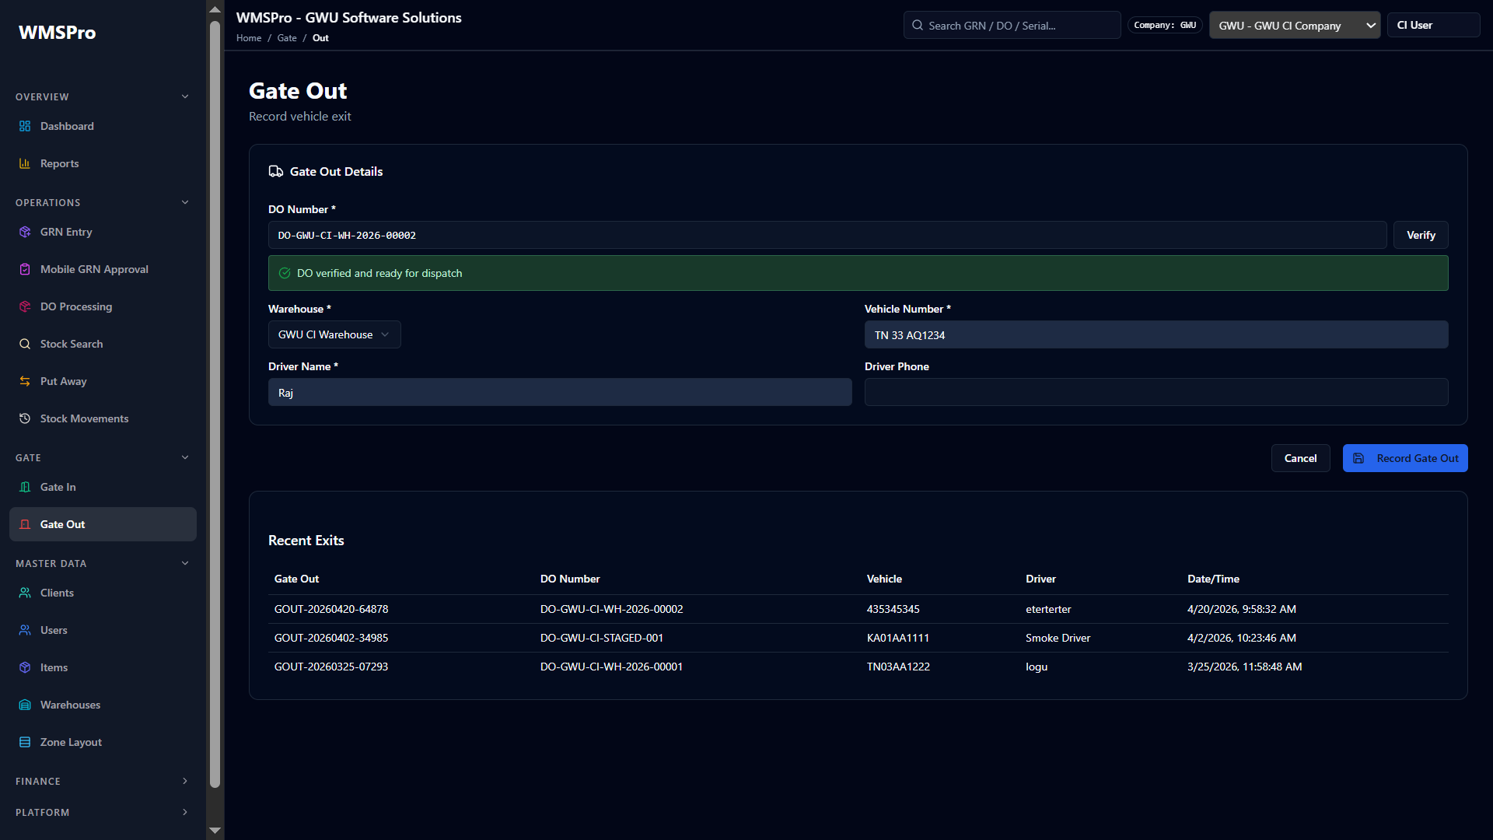Click the Gate Out door icon

pos(25,524)
